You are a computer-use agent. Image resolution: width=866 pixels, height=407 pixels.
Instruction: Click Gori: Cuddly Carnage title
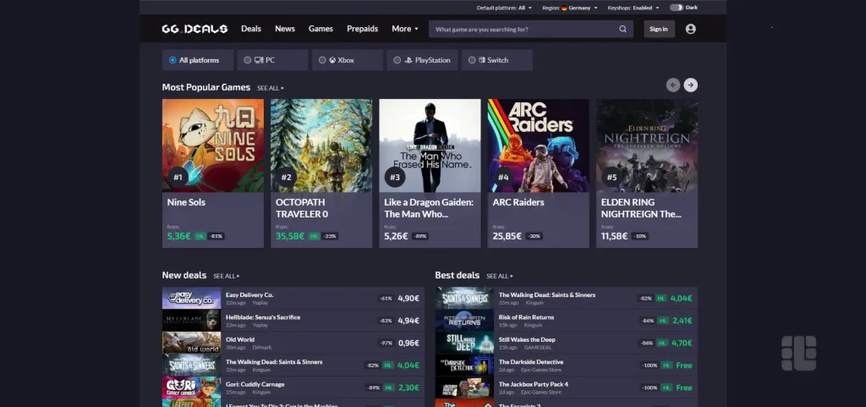[255, 384]
